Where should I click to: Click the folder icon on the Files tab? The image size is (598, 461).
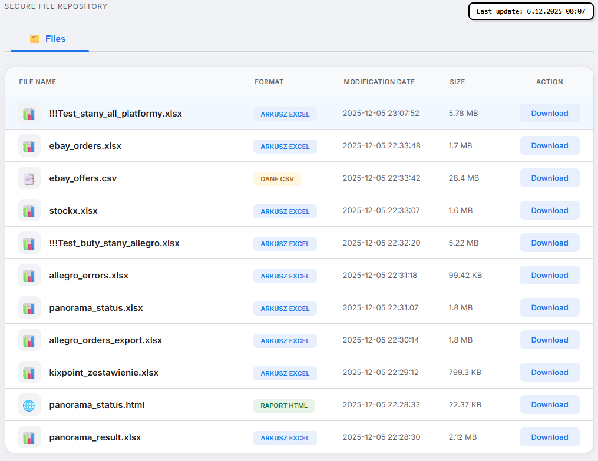[x=34, y=39]
